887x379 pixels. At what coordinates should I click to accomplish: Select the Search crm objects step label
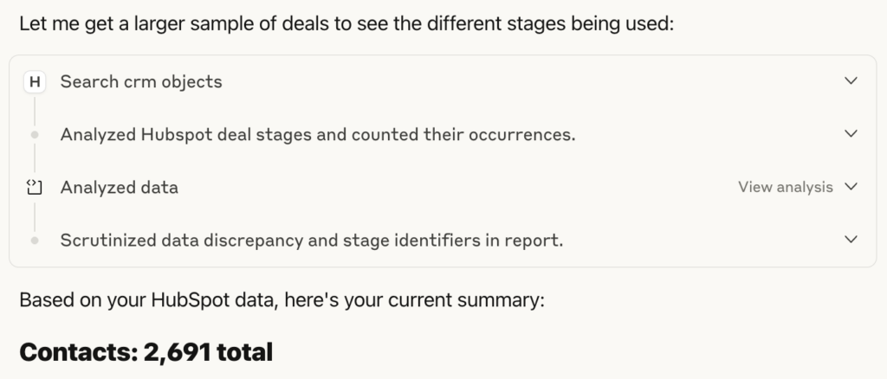[x=141, y=82]
